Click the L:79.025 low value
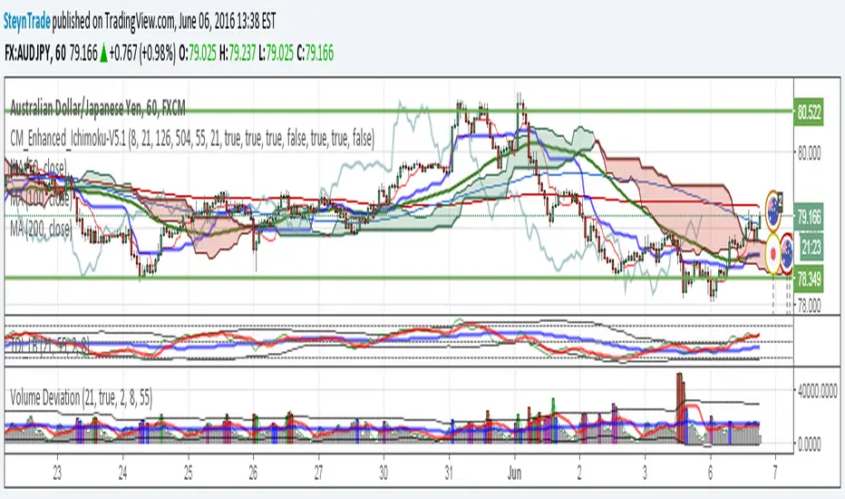 pyautogui.click(x=277, y=54)
